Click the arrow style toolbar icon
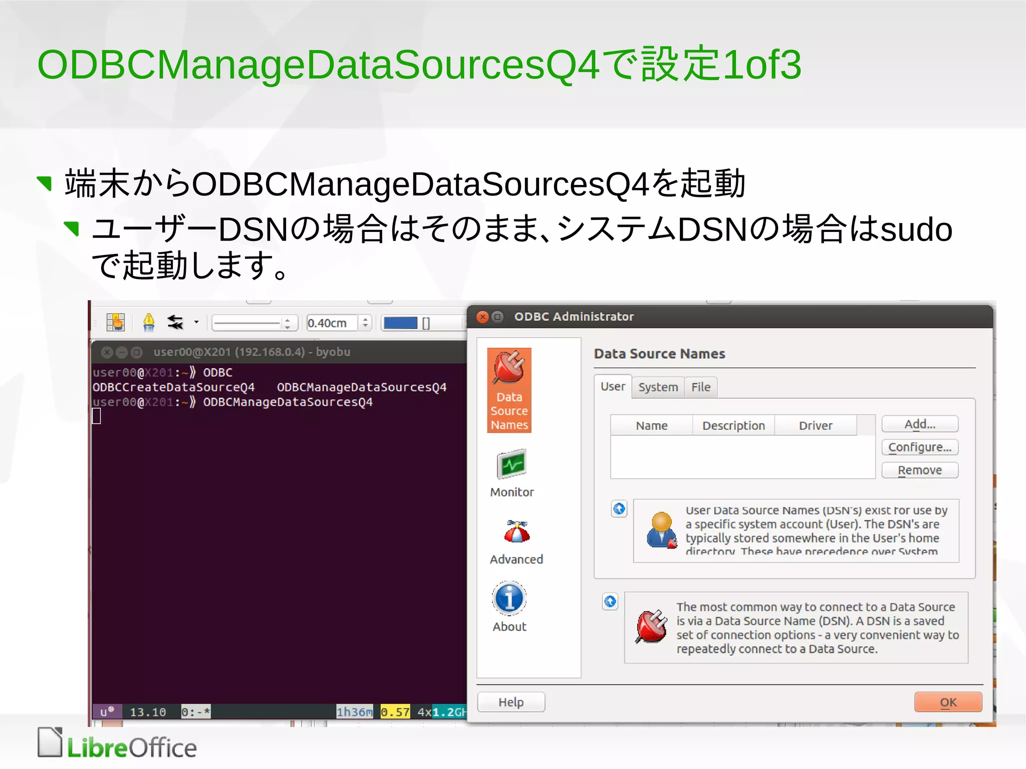 [x=175, y=322]
